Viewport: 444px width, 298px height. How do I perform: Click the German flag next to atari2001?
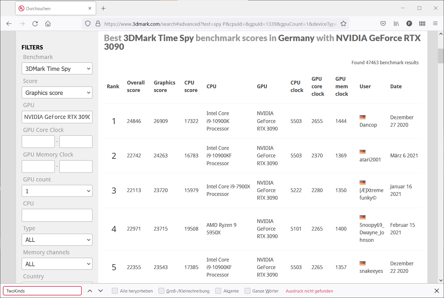point(363,152)
